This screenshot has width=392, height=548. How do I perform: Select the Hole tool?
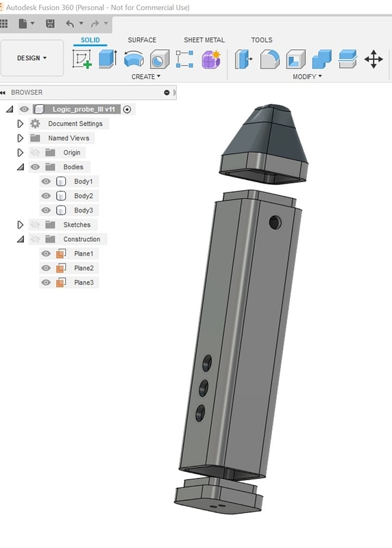[160, 59]
